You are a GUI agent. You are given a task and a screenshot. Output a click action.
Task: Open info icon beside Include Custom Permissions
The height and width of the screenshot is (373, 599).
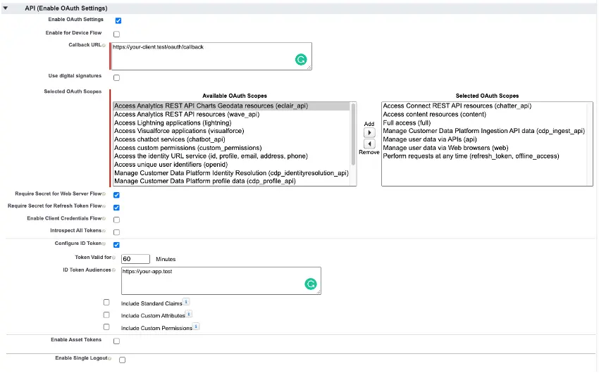[x=196, y=327]
